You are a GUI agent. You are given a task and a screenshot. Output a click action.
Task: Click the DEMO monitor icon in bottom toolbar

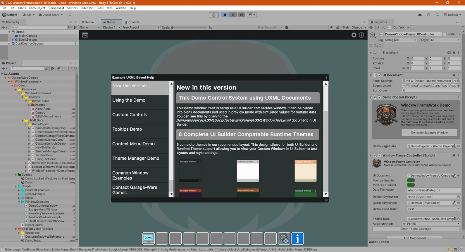point(148,238)
